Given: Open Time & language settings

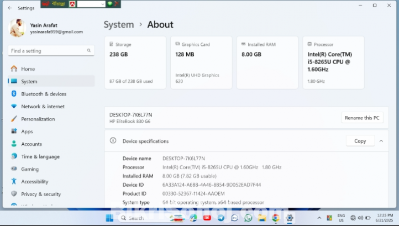Looking at the screenshot, I should (x=51, y=156).
